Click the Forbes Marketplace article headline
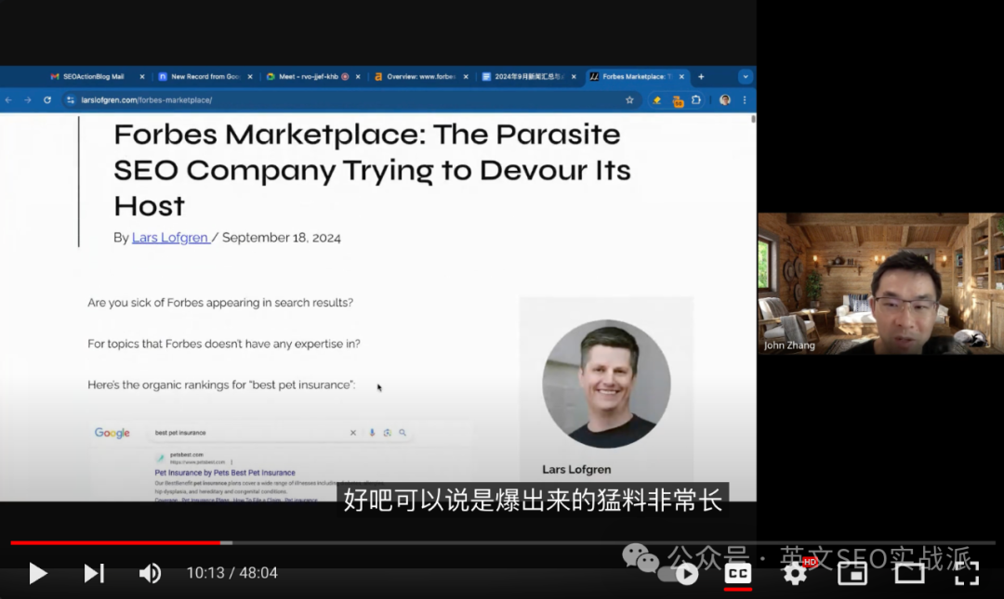 tap(372, 170)
